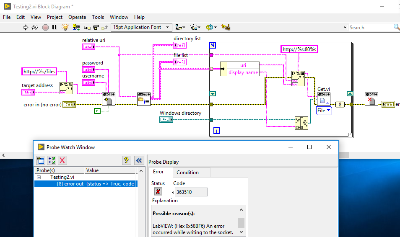Select the target address string terminal
This screenshot has height=237, width=400.
(28, 92)
